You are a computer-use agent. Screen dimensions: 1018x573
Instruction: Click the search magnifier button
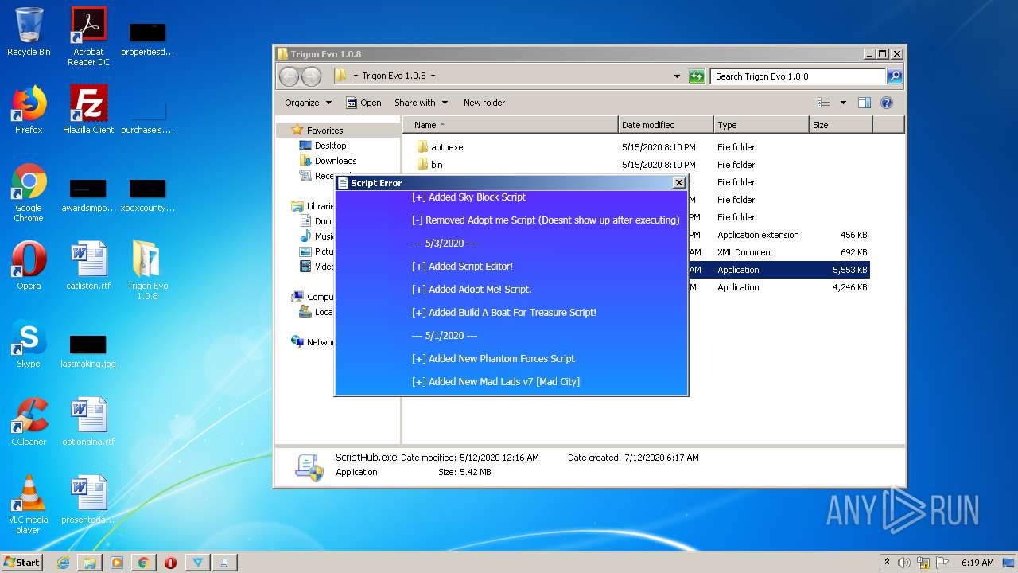tap(895, 76)
